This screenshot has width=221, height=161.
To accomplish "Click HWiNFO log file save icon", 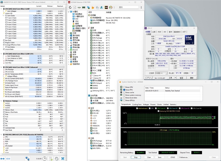I will (51, 159).
